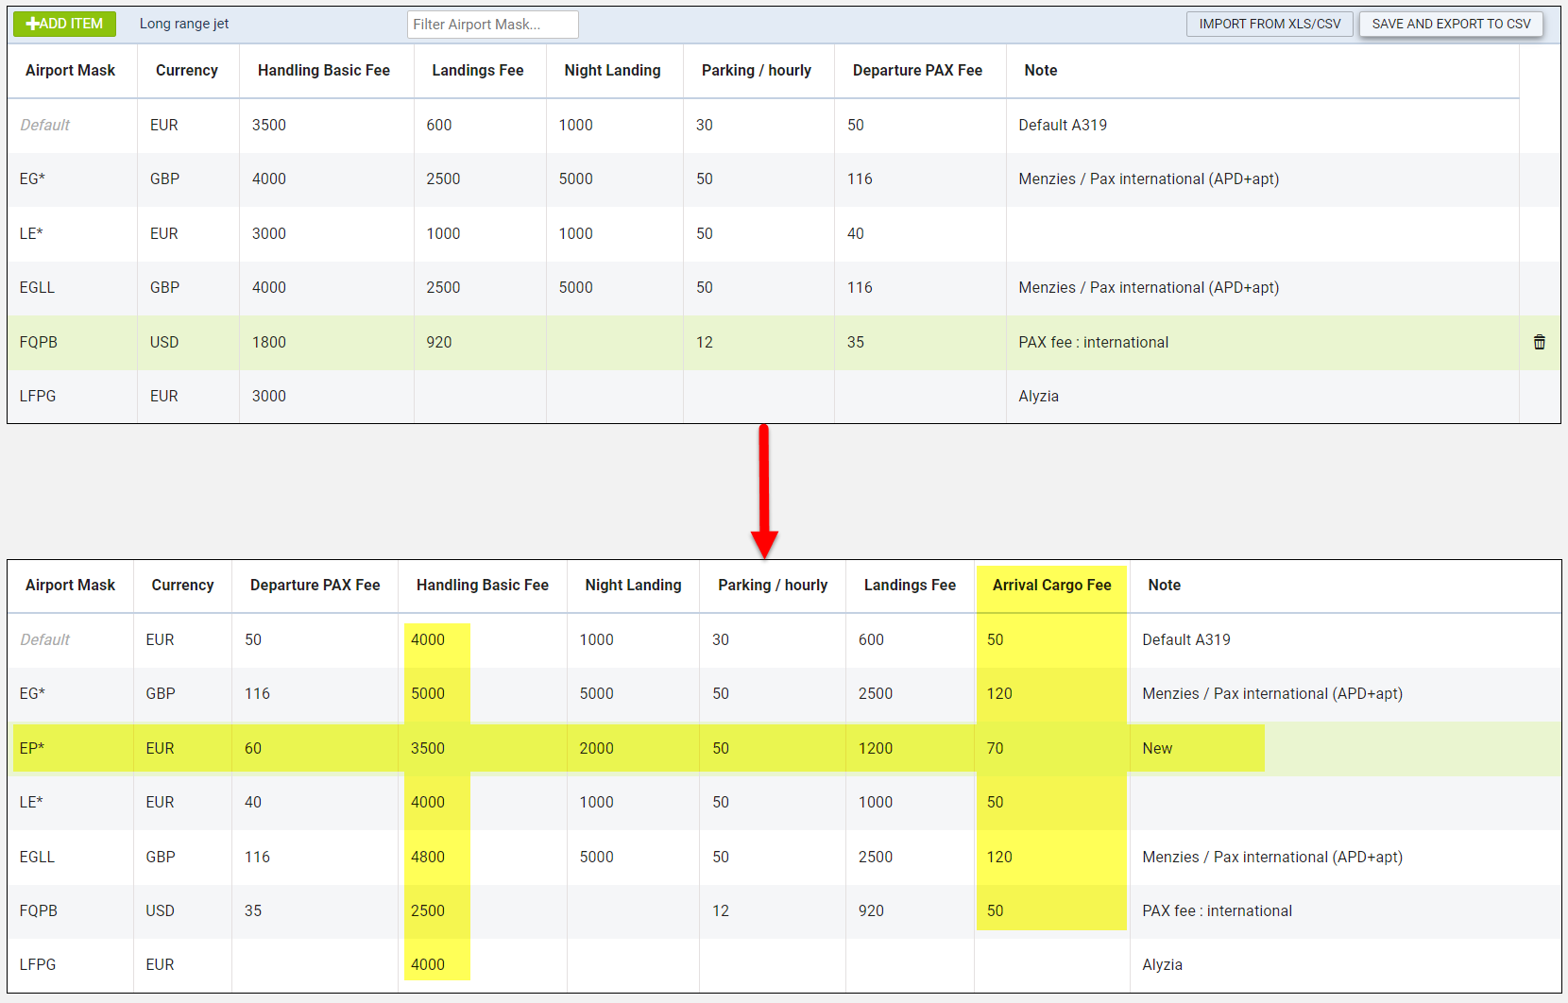Select the EG* mask cell in top table

click(33, 178)
